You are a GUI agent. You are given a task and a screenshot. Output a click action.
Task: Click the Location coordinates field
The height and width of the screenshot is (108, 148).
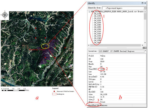[x=121, y=51]
